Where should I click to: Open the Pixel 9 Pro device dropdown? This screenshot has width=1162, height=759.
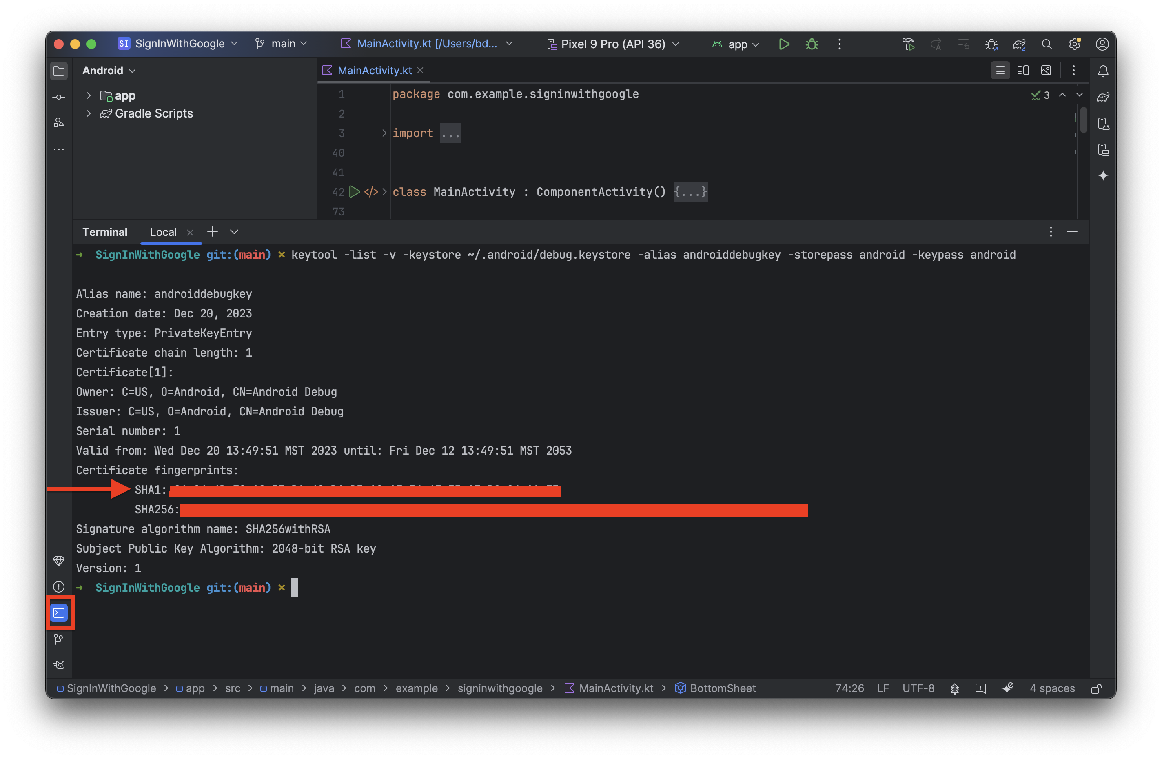(613, 44)
